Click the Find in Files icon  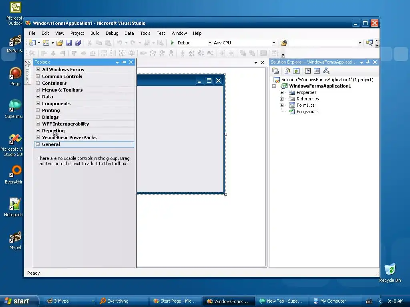pyautogui.click(x=283, y=43)
